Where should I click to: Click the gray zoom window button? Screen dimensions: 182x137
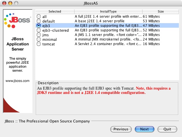(16, 3)
